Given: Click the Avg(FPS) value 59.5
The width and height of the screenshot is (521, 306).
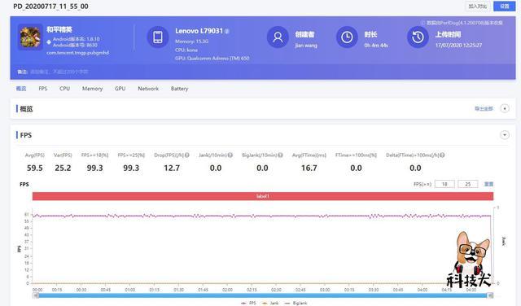Looking at the screenshot, I should 34,168.
